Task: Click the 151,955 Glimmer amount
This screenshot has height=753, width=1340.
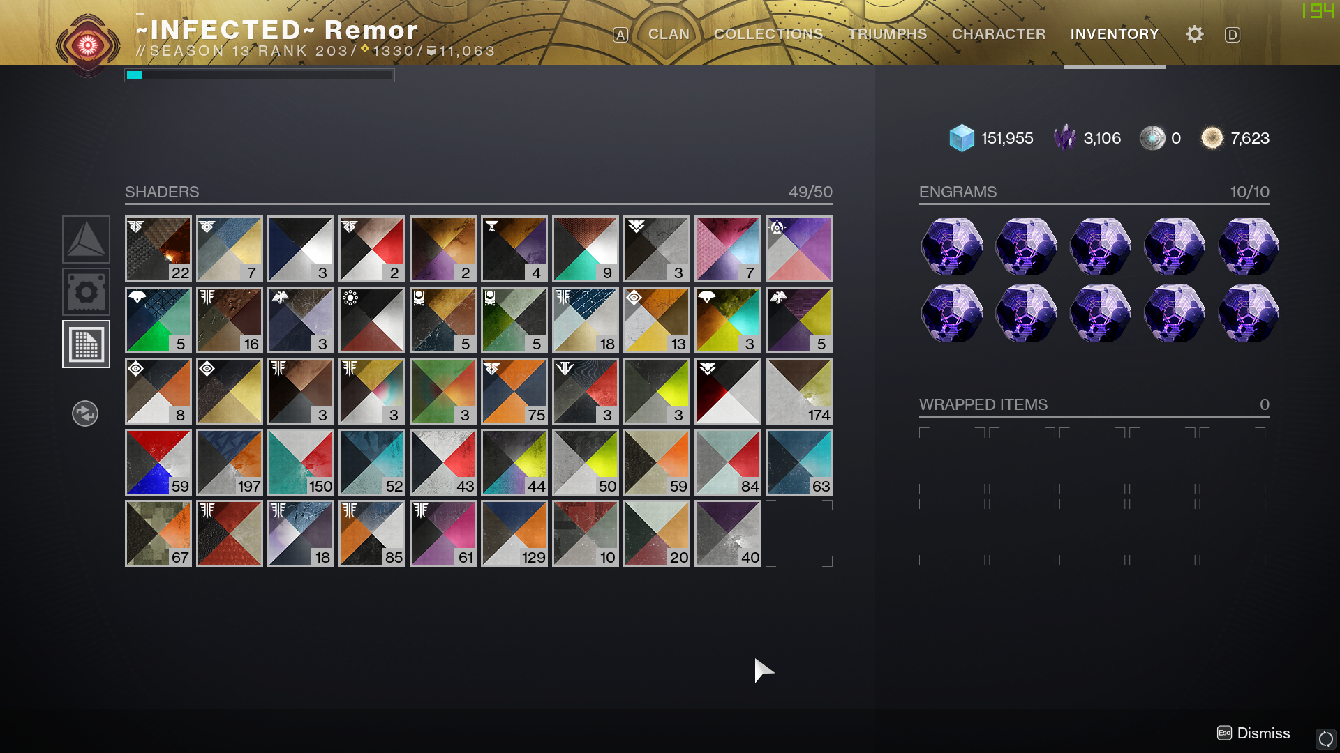Action: [1007, 138]
